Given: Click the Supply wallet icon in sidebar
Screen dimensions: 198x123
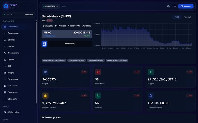Looking at the screenshot, I should (x=5, y=72).
